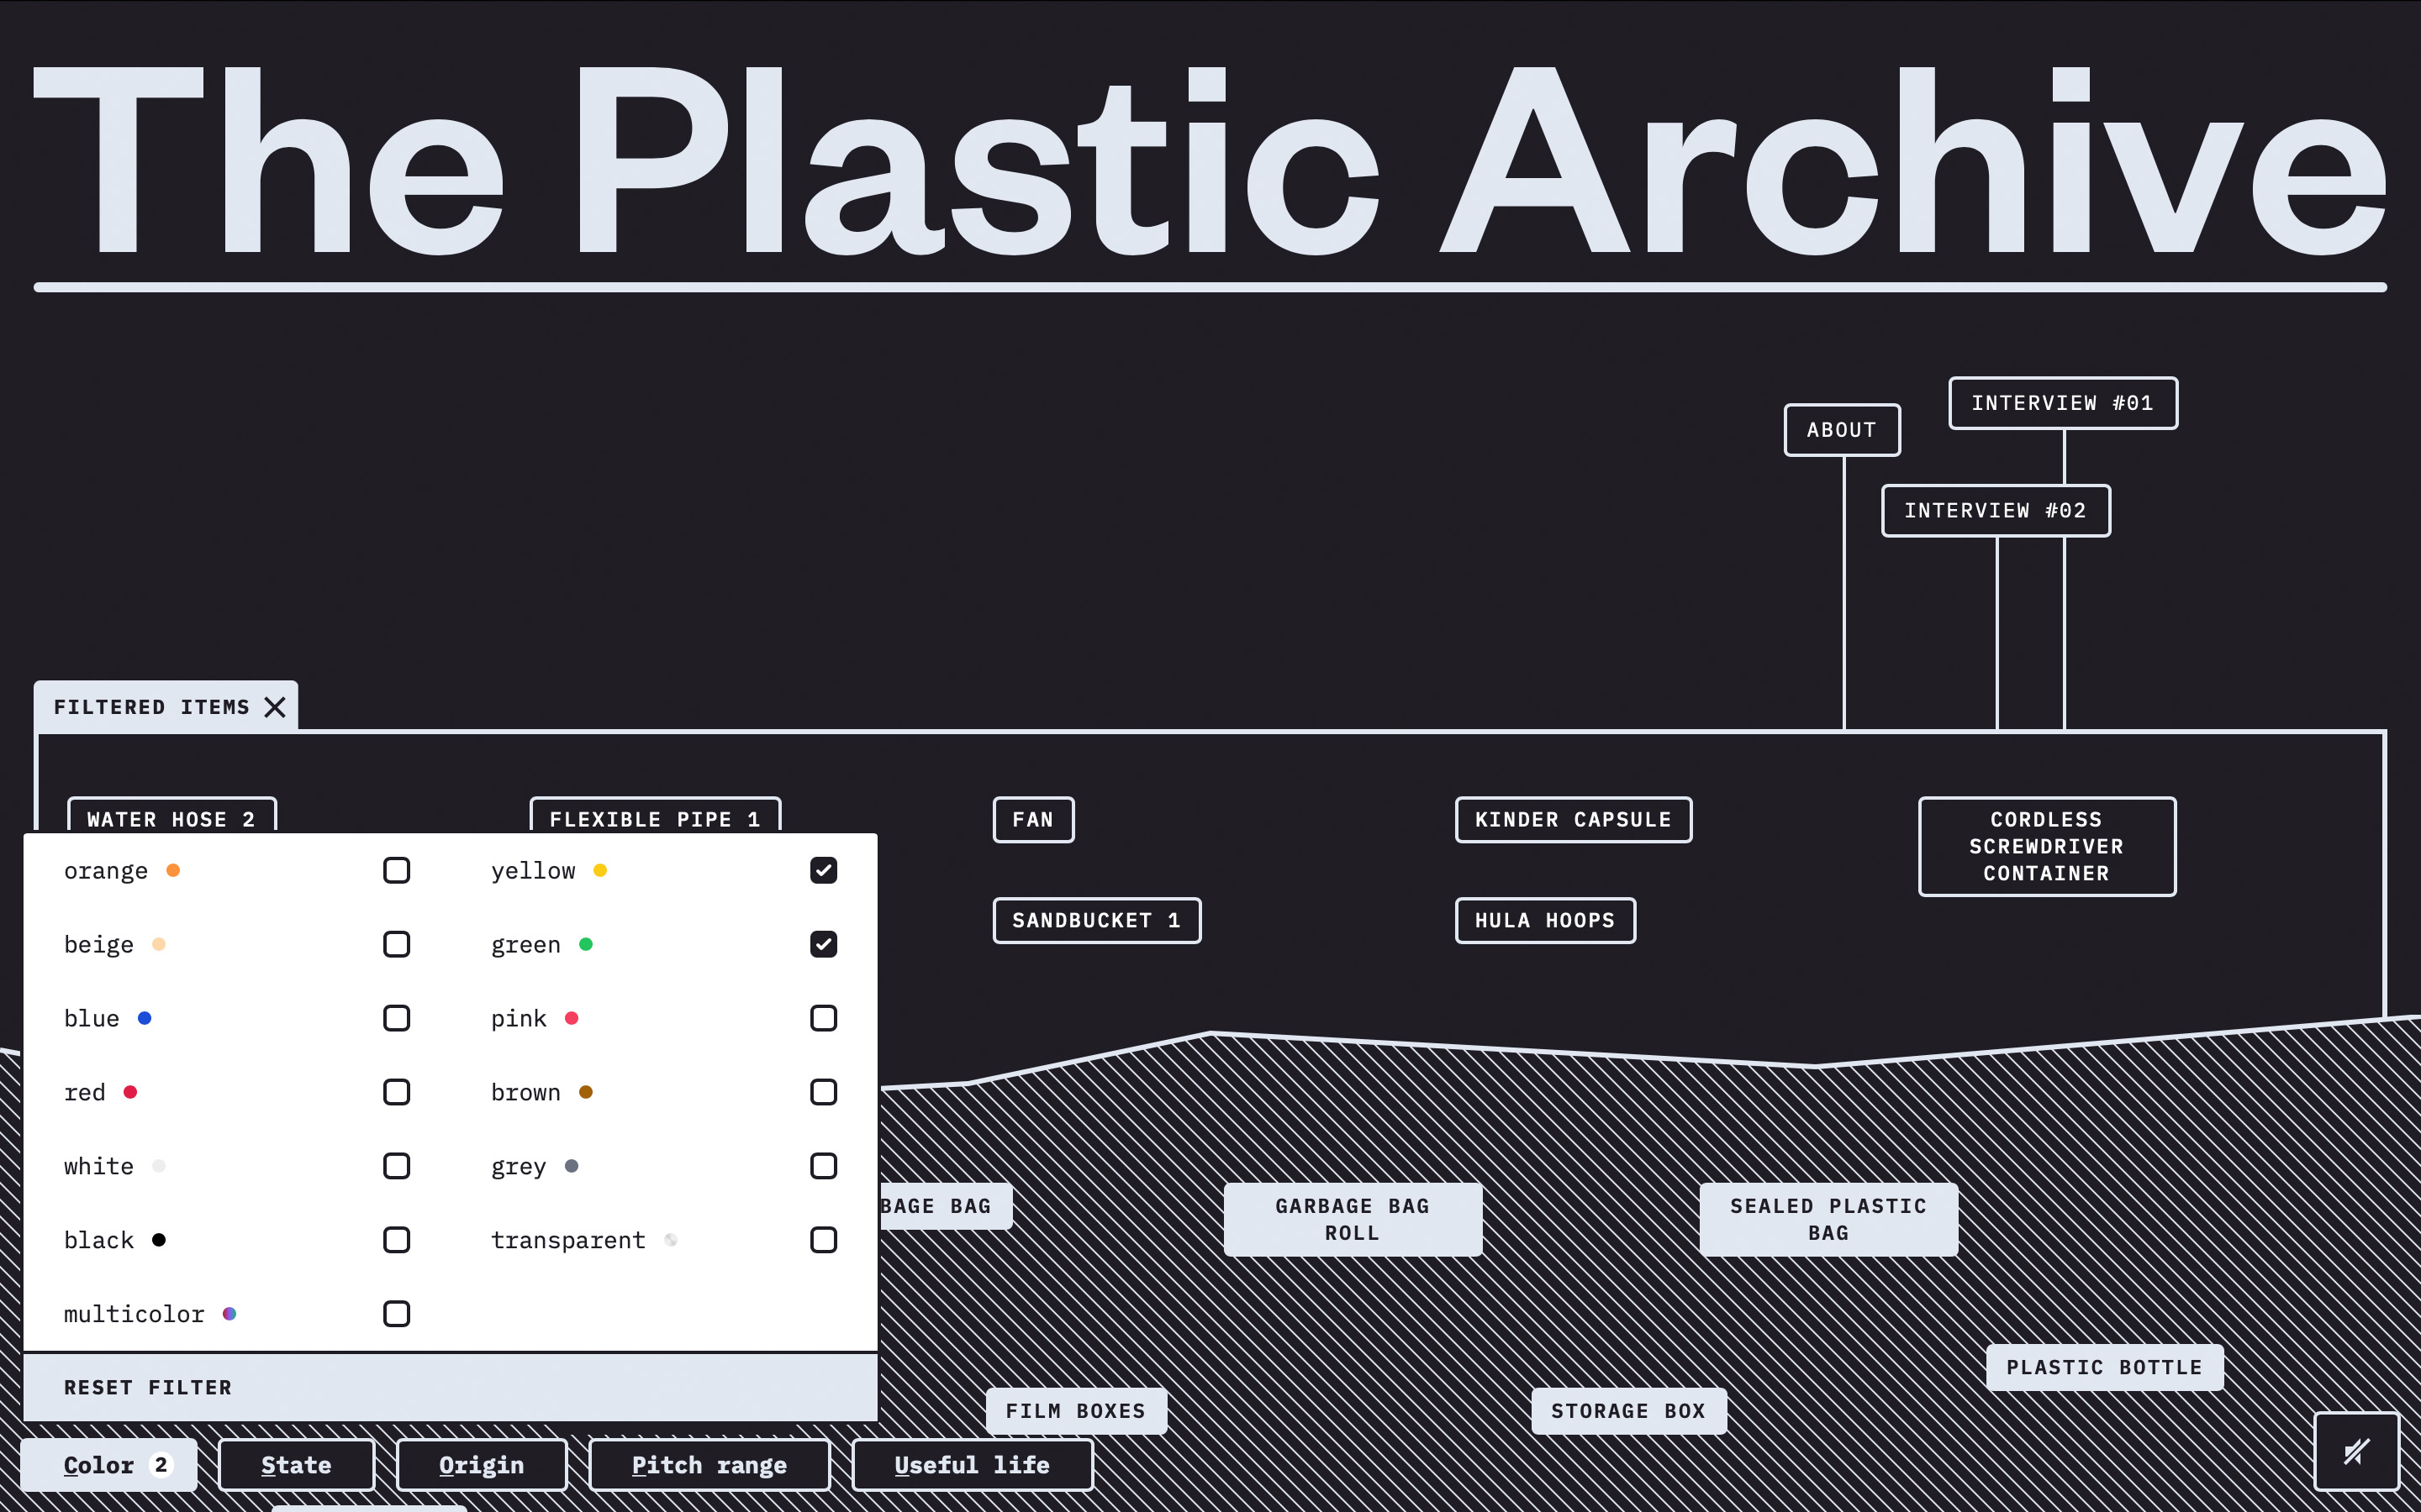Click the multicolor gradient dot icon
Screen dimensions: 2421x1512
click(x=229, y=1313)
